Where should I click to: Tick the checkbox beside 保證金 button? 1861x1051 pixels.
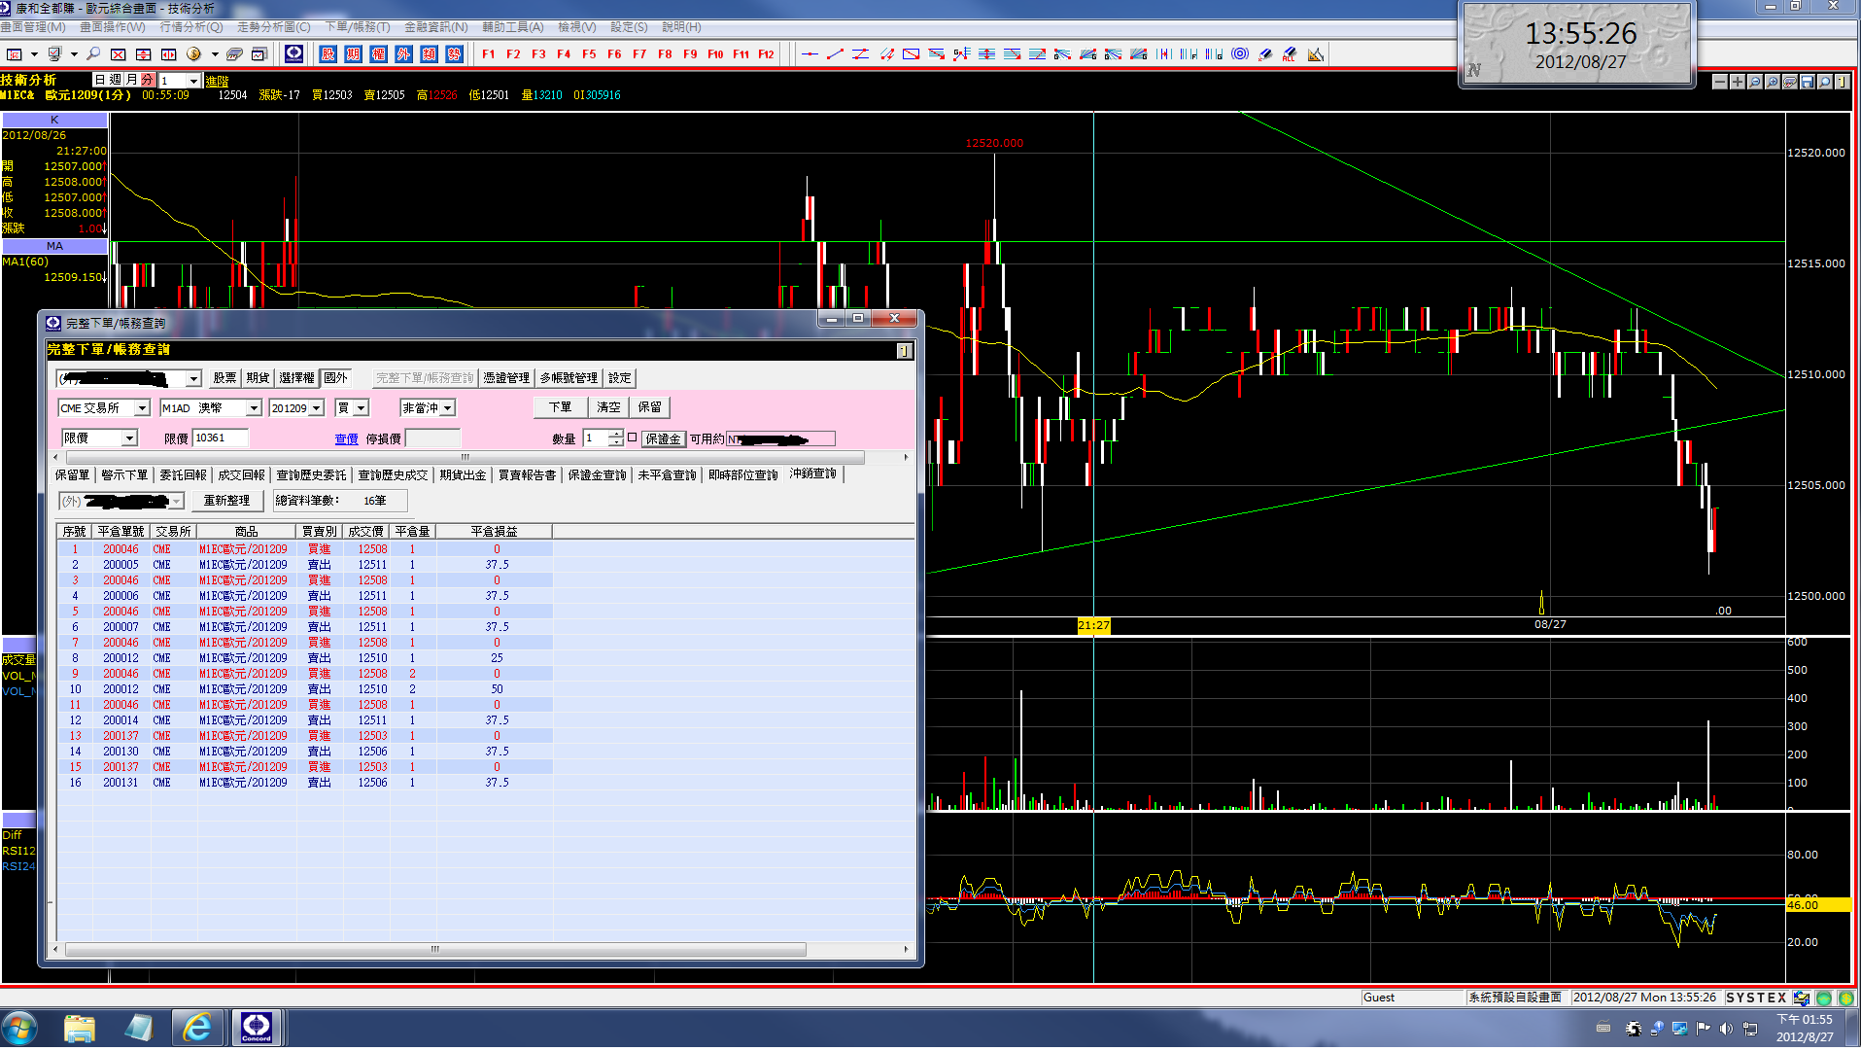[633, 438]
